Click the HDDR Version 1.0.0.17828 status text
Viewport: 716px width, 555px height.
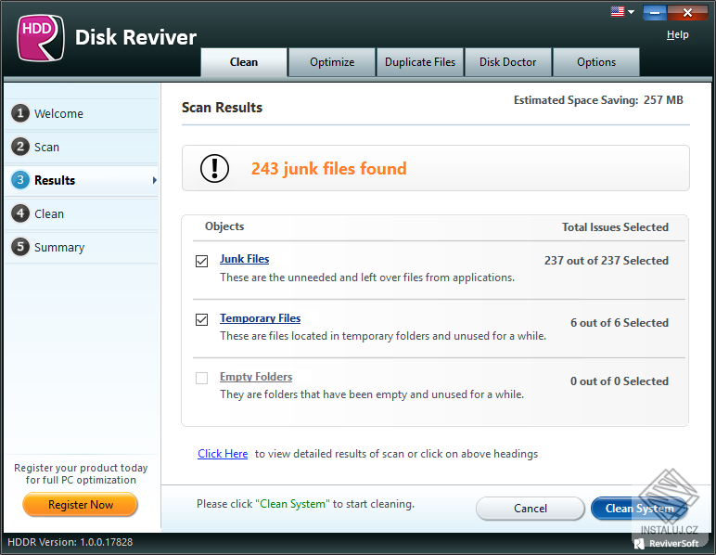pyautogui.click(x=70, y=542)
